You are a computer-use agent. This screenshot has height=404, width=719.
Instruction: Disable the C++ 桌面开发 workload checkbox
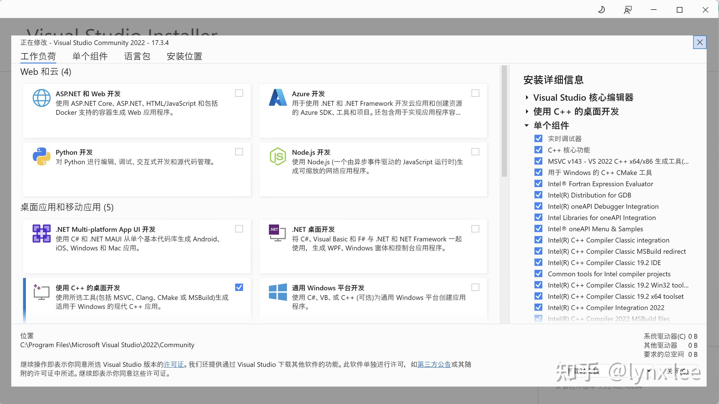click(239, 287)
